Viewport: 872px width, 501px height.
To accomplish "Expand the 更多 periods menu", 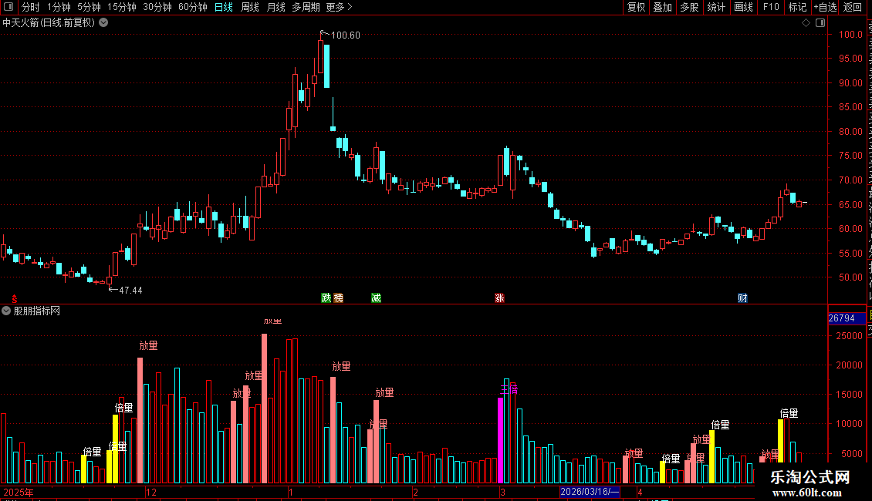I will click(x=339, y=7).
